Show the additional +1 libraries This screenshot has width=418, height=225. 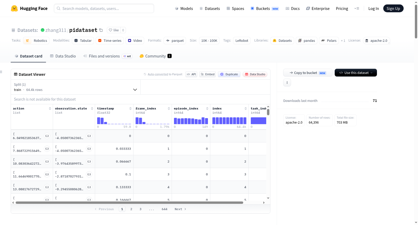coord(343,41)
